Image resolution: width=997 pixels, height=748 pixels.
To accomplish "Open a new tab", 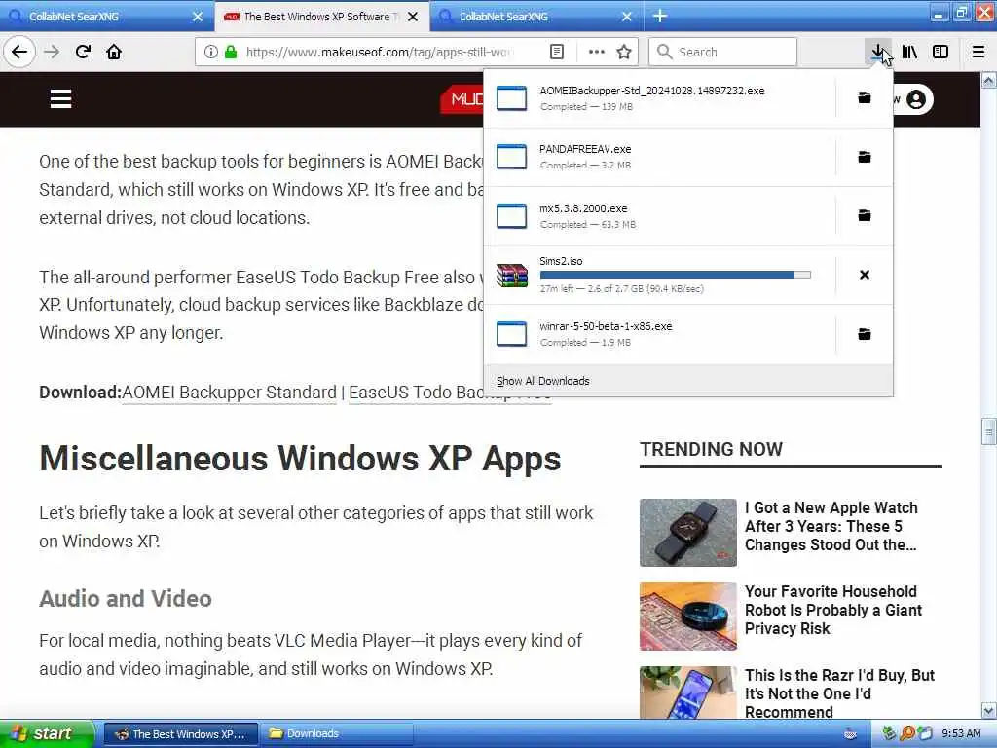I will click(660, 16).
